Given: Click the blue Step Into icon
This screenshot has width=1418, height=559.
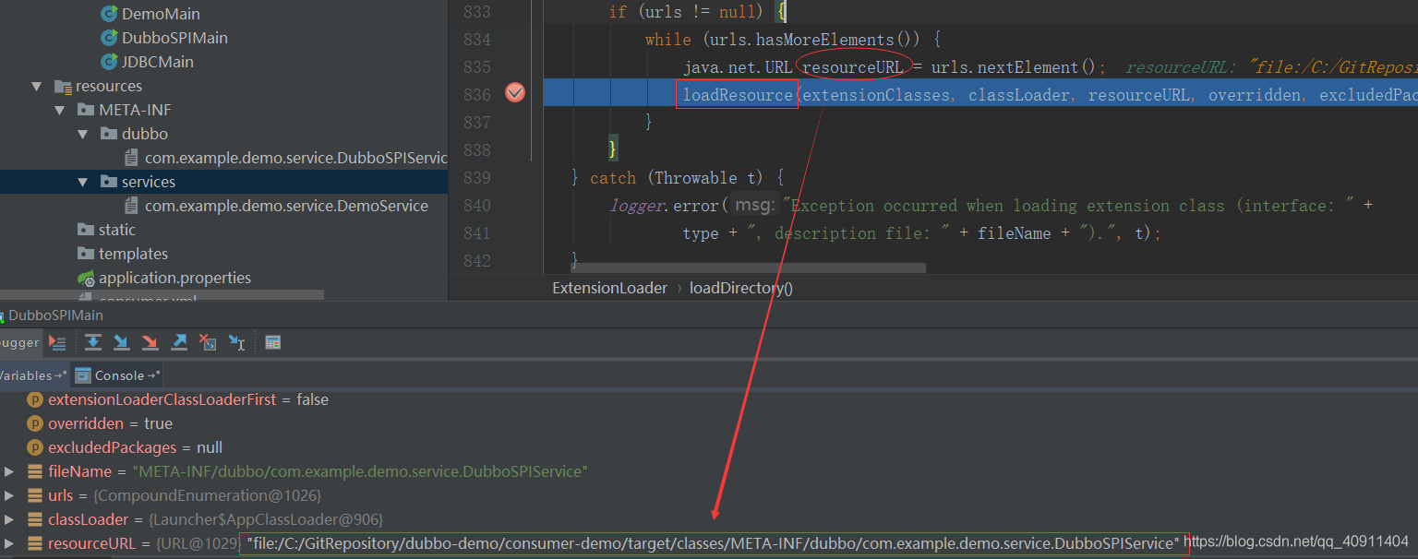Looking at the screenshot, I should (x=121, y=342).
